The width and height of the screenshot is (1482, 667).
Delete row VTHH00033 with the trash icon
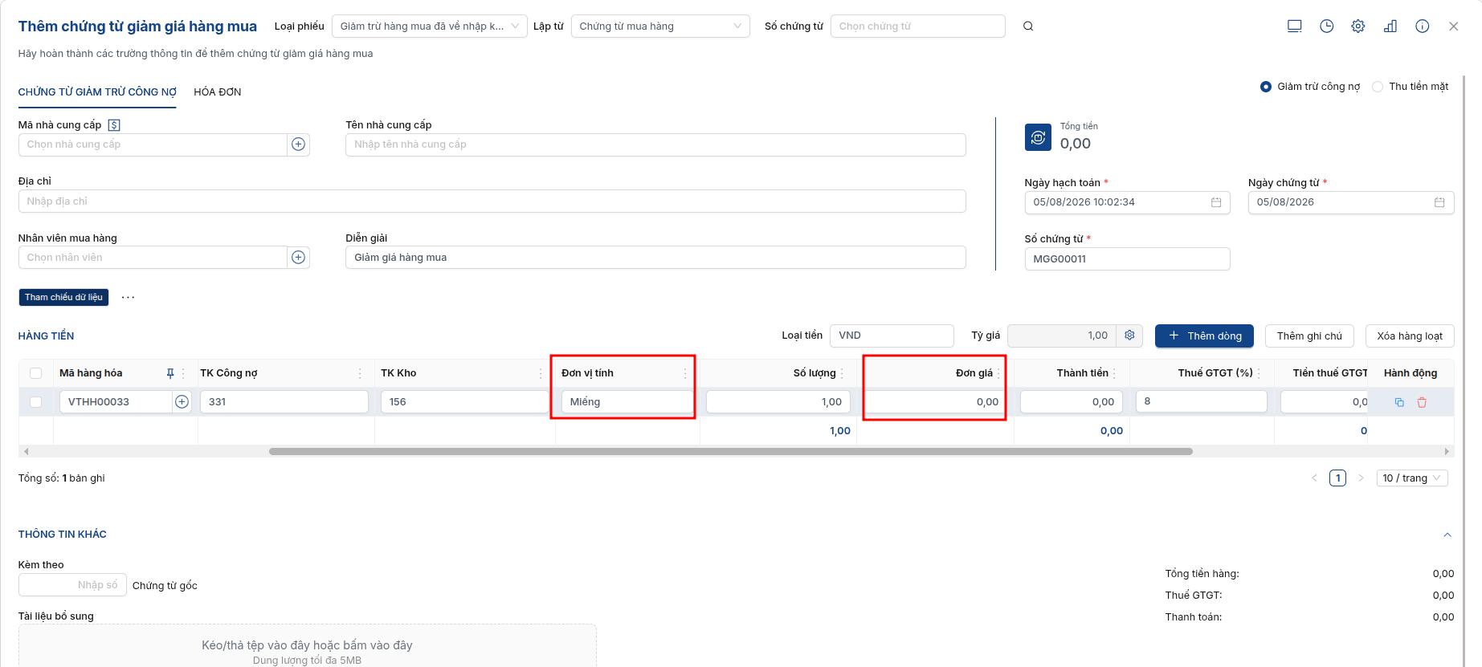coord(1422,402)
